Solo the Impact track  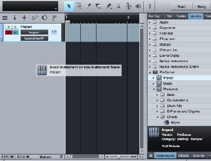[15, 27]
